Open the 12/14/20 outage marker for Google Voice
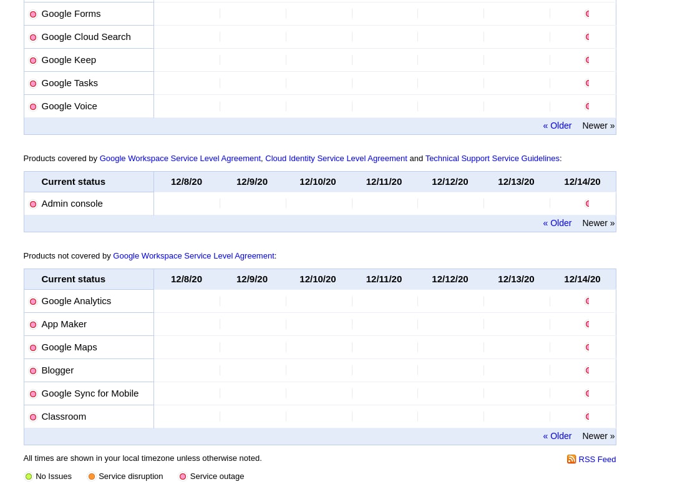 click(x=588, y=106)
